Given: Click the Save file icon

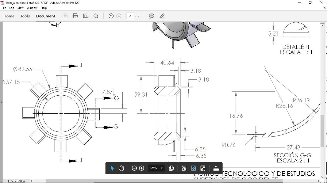Looking at the screenshot, I should [65, 16].
